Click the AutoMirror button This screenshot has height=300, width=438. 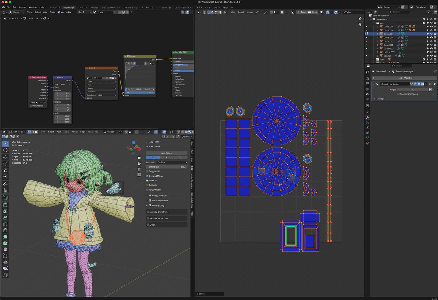(167, 153)
